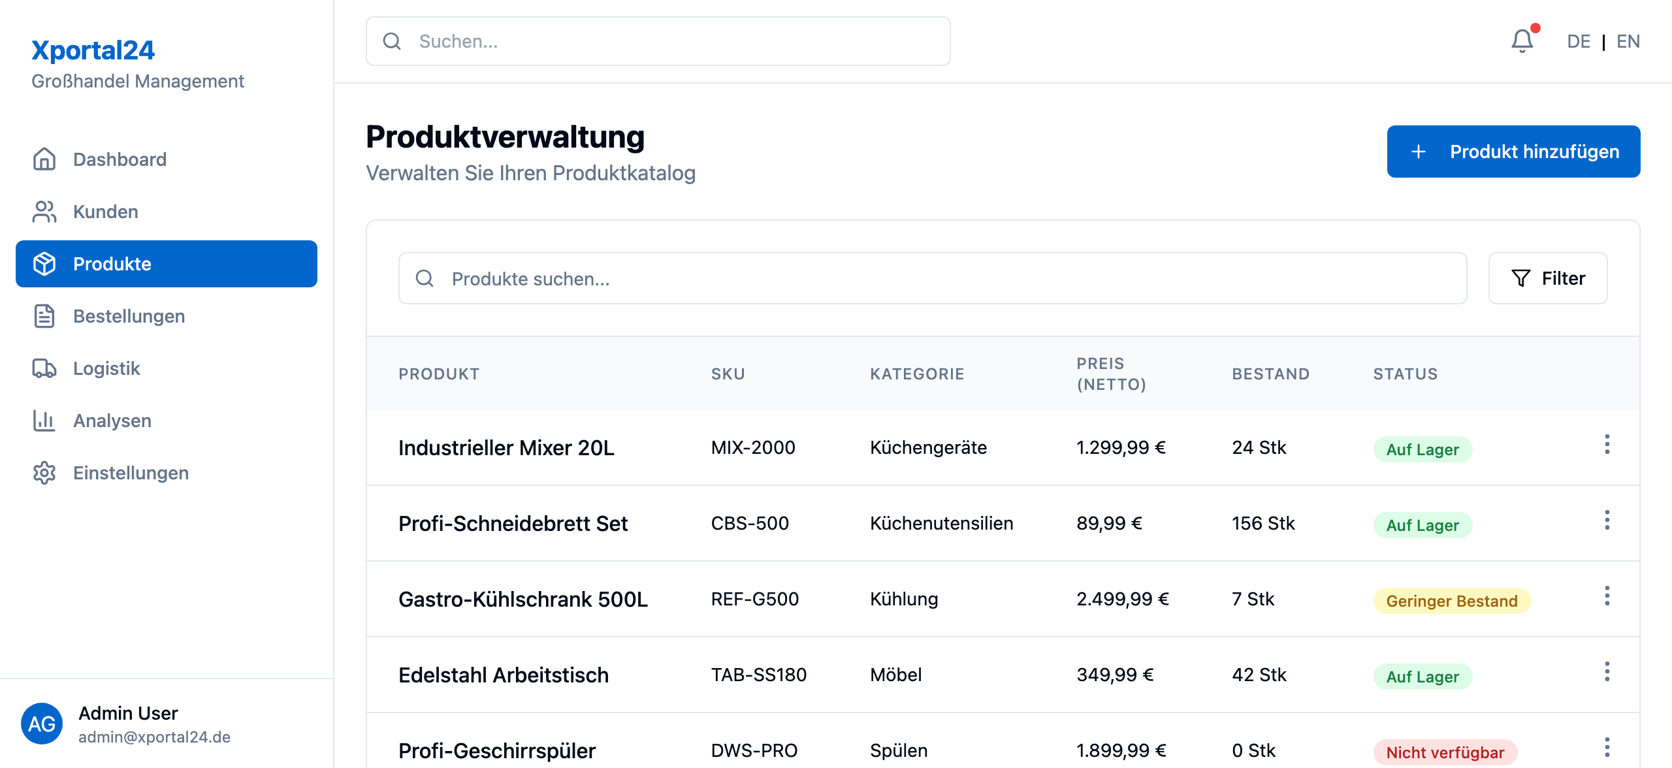Open Analysen section
The width and height of the screenshot is (1672, 768).
(167, 421)
